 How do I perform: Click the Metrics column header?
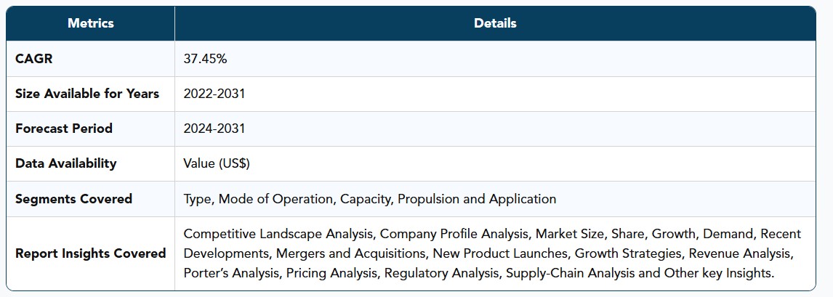pyautogui.click(x=90, y=23)
